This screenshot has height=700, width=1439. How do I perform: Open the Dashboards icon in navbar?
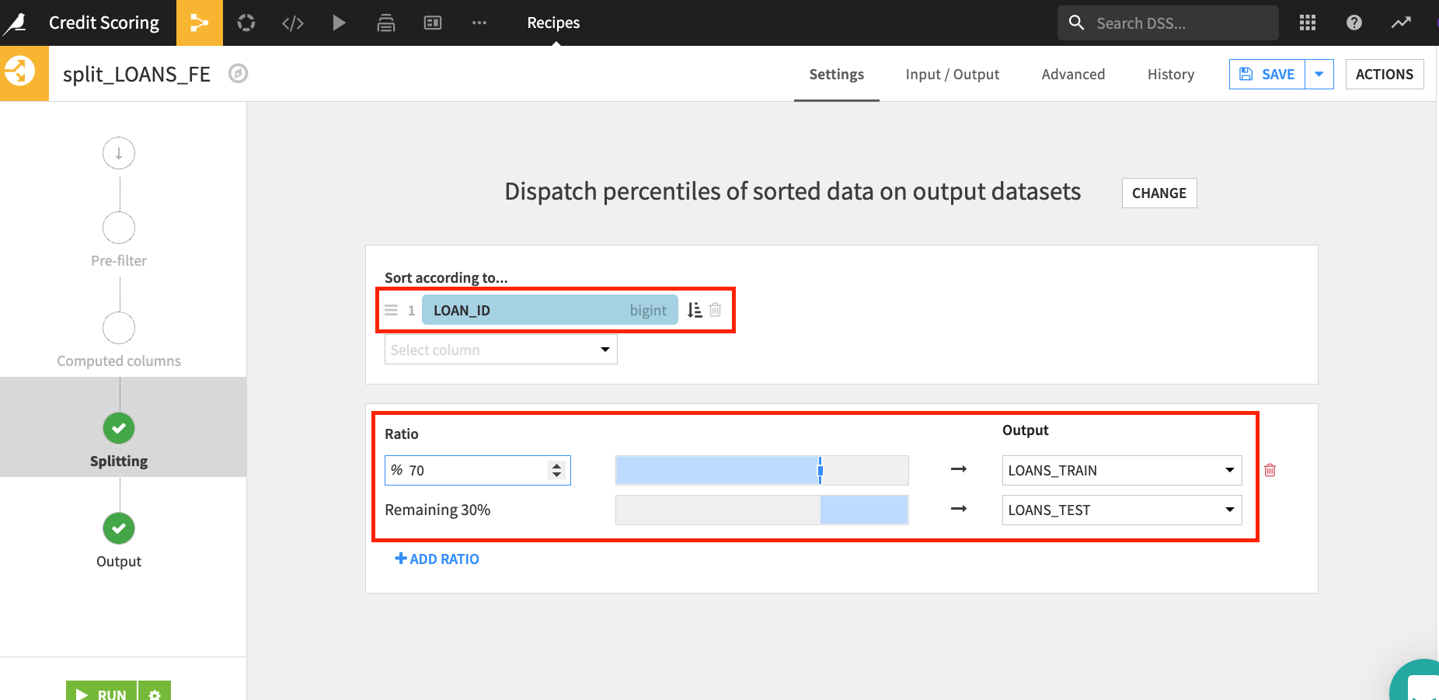(x=433, y=23)
